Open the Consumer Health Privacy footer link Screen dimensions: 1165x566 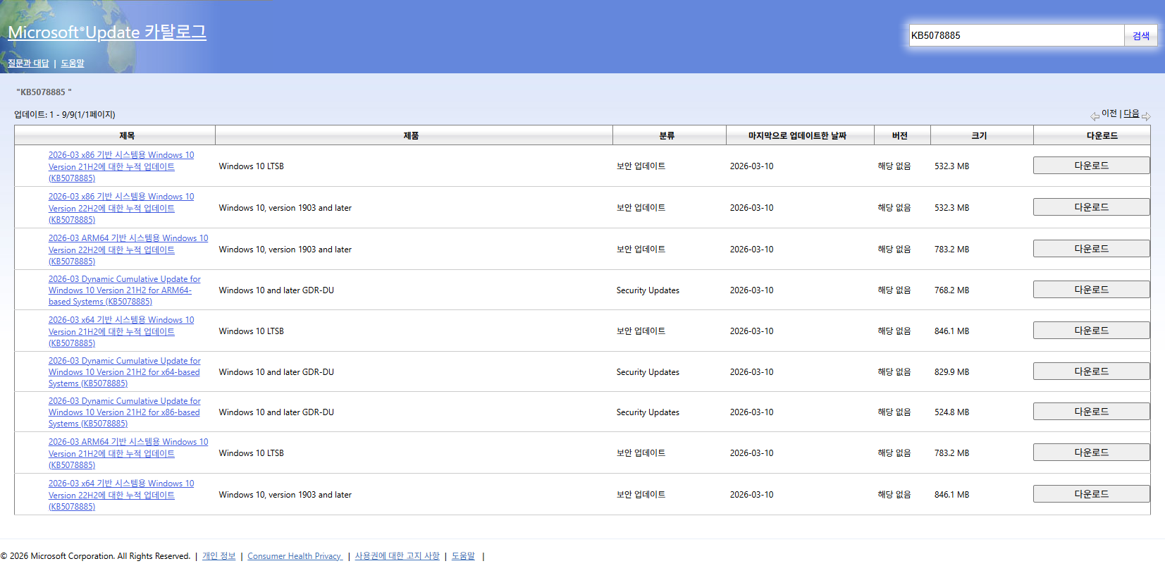(x=295, y=556)
